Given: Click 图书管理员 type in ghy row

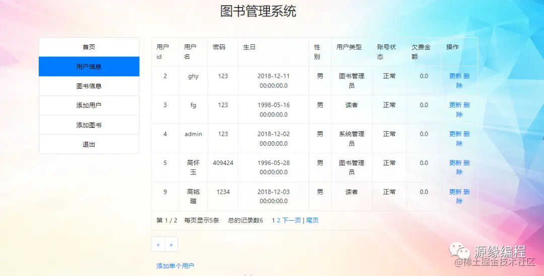Looking at the screenshot, I should [x=352, y=80].
